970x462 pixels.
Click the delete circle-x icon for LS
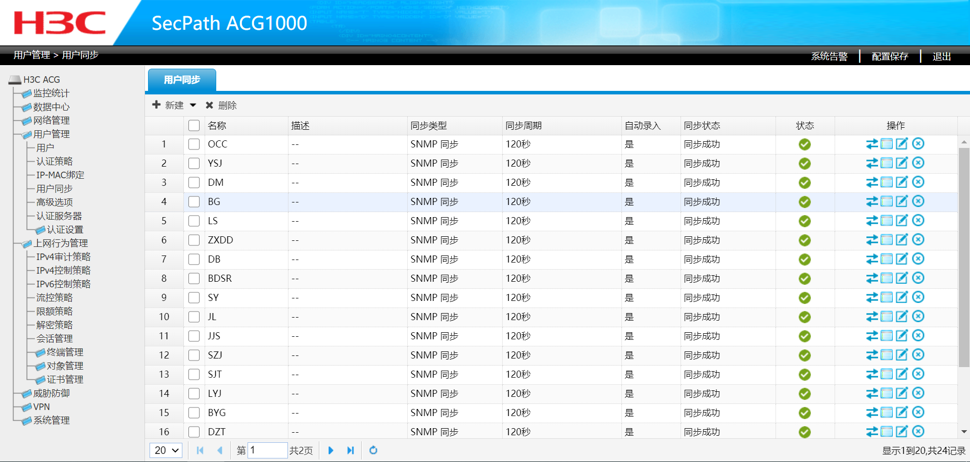point(918,221)
